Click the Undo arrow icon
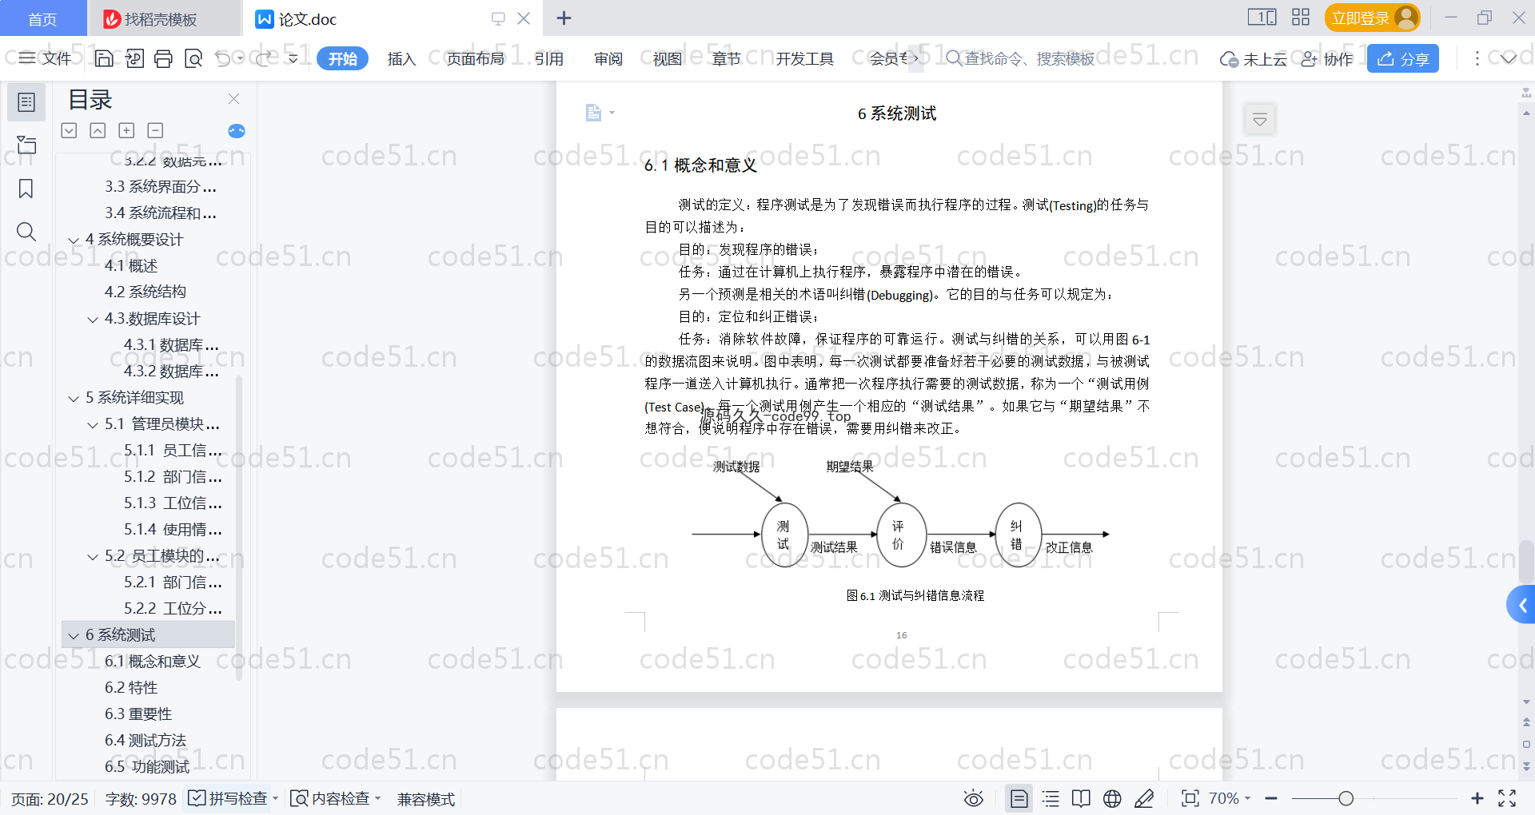1535x815 pixels. point(223,58)
